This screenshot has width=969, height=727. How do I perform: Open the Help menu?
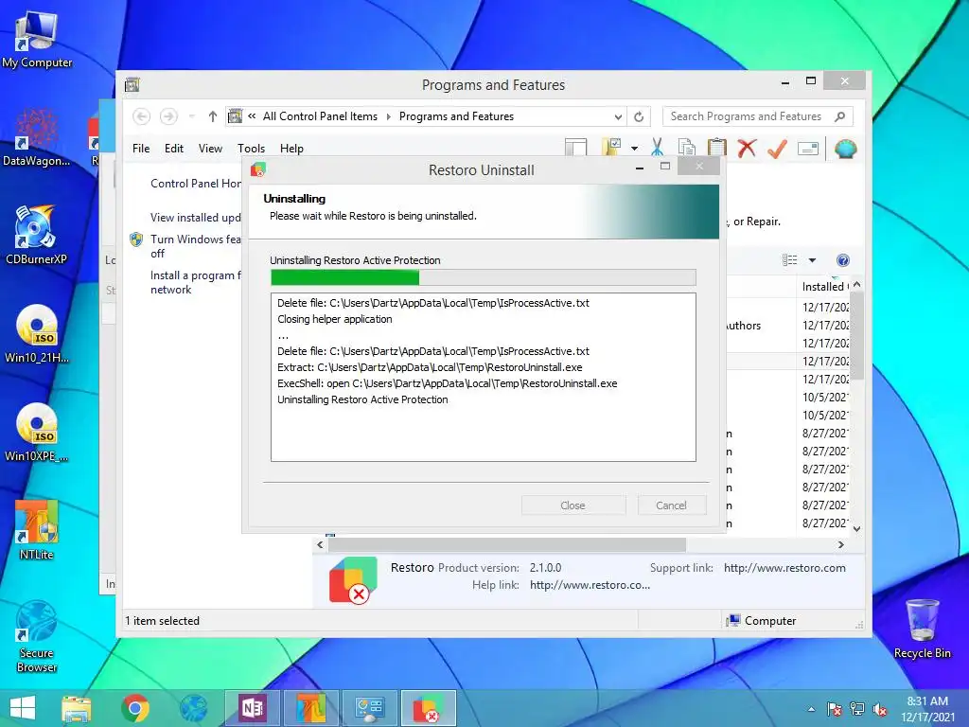click(291, 149)
